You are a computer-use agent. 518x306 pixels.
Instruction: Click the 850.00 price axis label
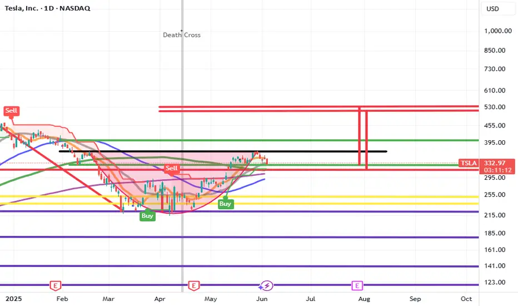coord(495,50)
